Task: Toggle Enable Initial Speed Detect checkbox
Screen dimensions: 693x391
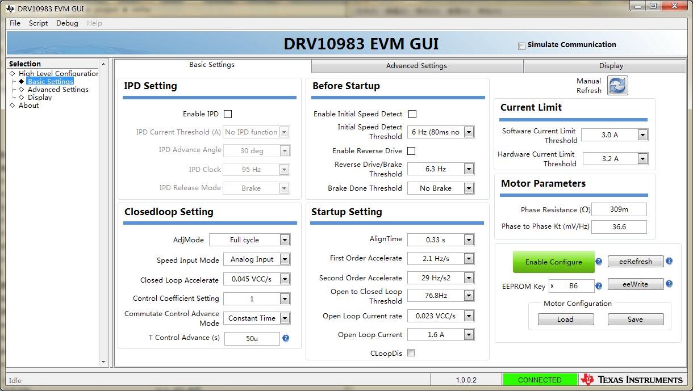Action: click(412, 114)
